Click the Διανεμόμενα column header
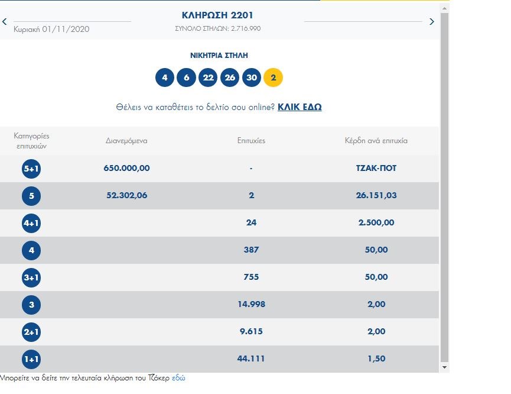This screenshot has height=394, width=511. [x=126, y=141]
